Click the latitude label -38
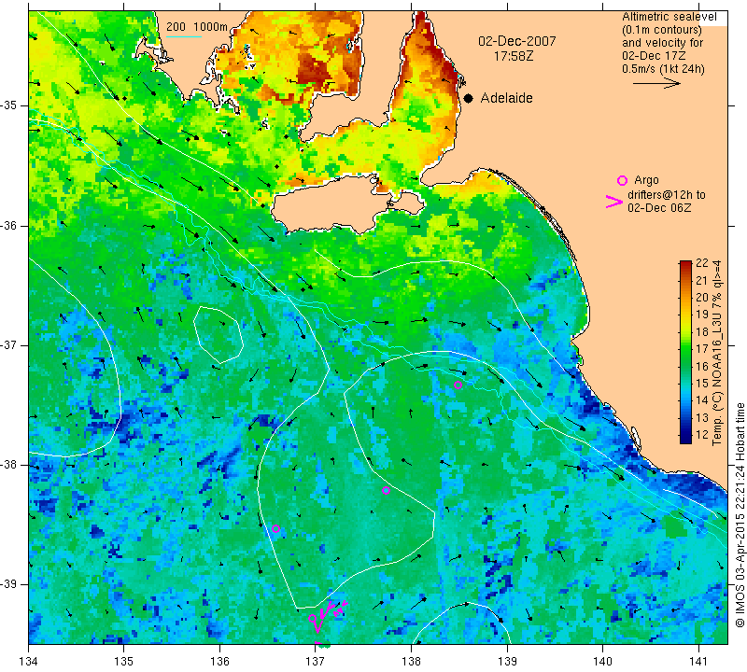 (8, 465)
